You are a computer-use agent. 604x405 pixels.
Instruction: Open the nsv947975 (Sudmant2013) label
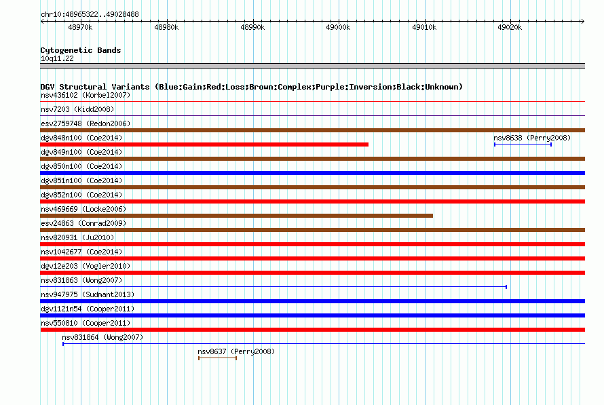pyautogui.click(x=88, y=294)
